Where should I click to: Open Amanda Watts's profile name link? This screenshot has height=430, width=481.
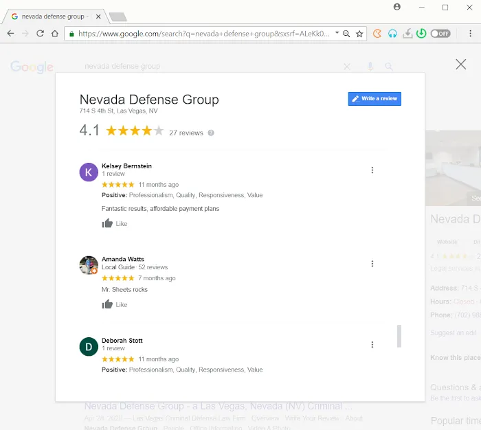click(123, 259)
